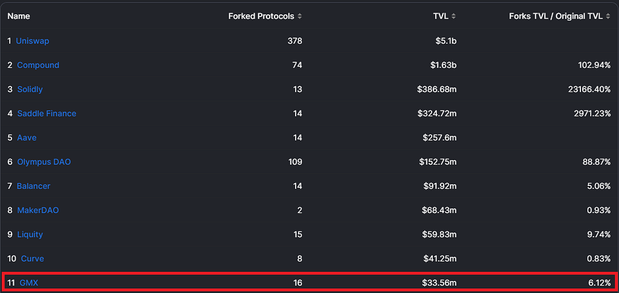Image resolution: width=619 pixels, height=293 pixels.
Task: Sort by Forked Protocols arrow icon
Action: [x=300, y=16]
